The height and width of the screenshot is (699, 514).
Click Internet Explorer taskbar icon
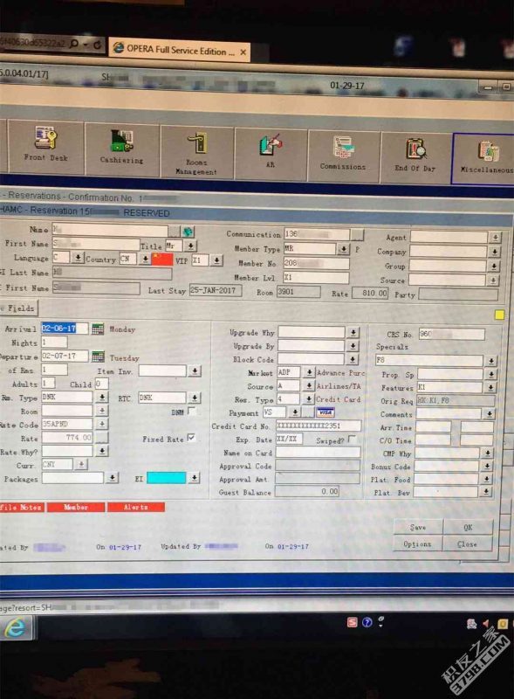15,627
